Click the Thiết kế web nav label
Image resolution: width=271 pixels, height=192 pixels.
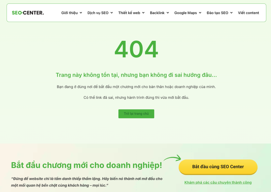(129, 13)
